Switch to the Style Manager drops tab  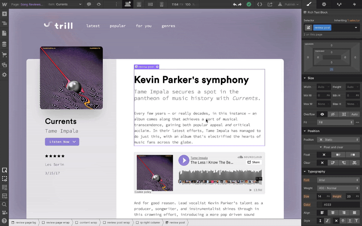click(x=339, y=4)
